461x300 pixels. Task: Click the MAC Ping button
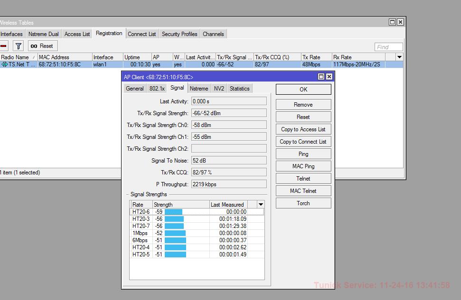(303, 166)
